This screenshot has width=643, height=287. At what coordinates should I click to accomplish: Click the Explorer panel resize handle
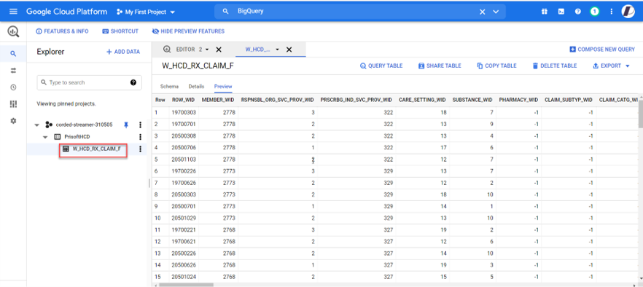click(x=149, y=184)
